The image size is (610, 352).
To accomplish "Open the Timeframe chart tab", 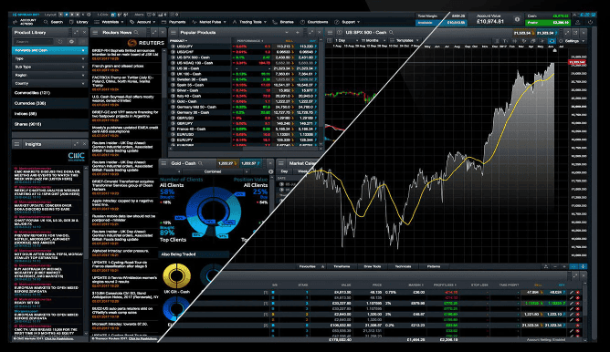I will (342, 266).
